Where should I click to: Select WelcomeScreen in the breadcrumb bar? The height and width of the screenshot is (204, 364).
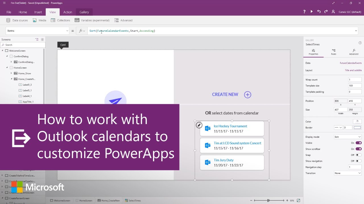(x=60, y=201)
